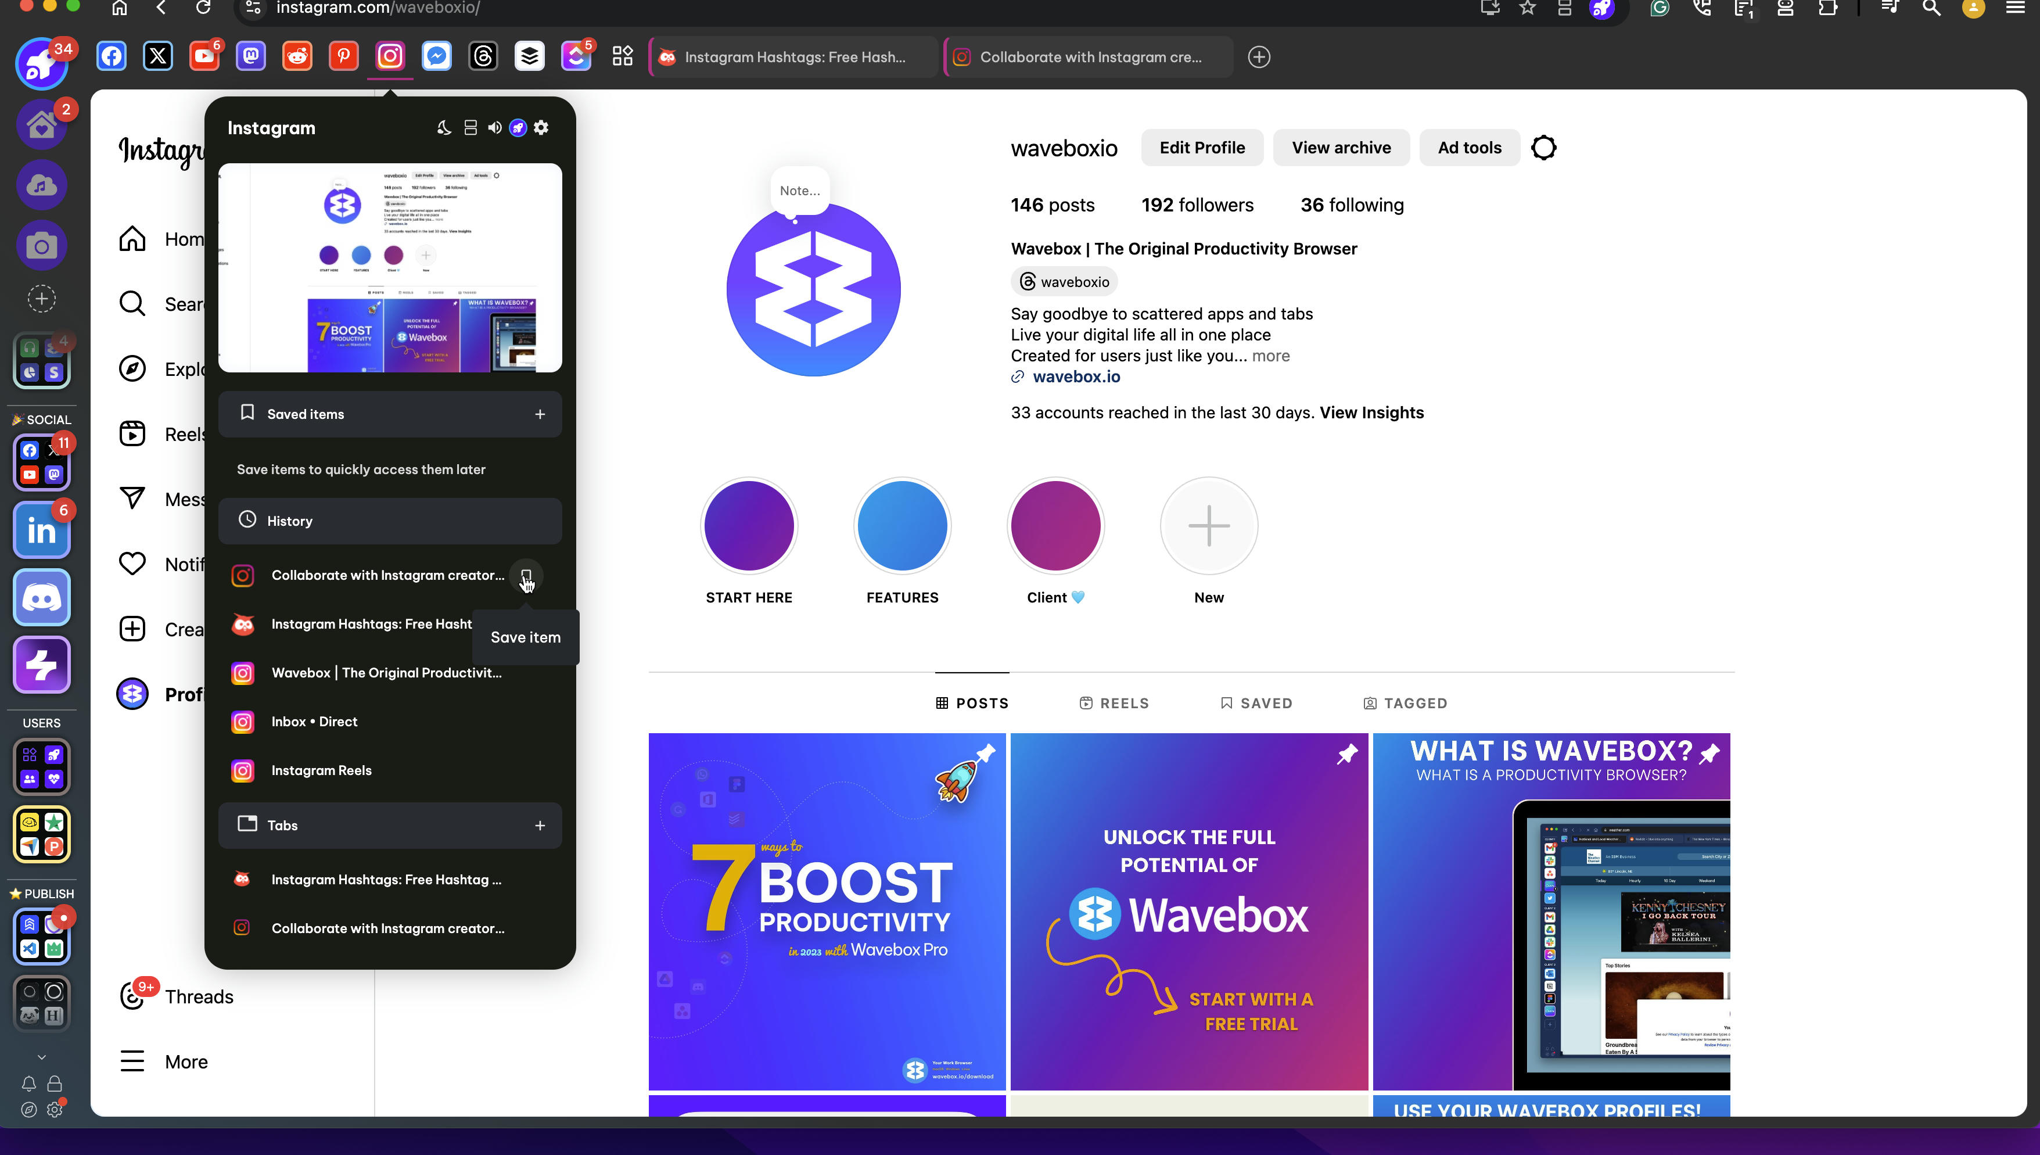Open the What Is Wavebox post

pyautogui.click(x=1551, y=912)
